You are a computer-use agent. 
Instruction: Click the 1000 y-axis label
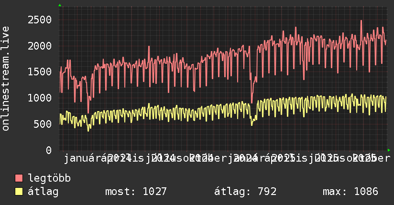coord(40,98)
